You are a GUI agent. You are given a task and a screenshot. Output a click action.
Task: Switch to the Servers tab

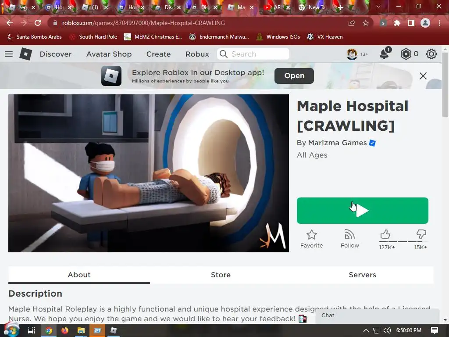(362, 275)
